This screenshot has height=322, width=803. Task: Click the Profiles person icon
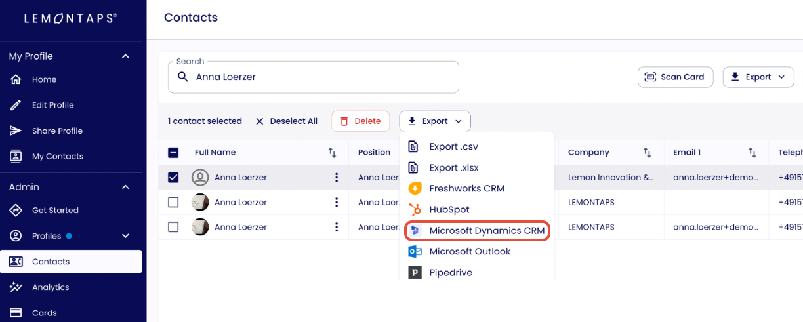(x=16, y=236)
